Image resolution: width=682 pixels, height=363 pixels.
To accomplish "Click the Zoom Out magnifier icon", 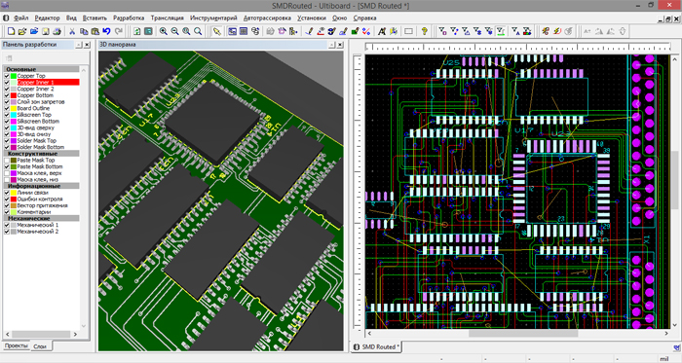I will 174,31.
